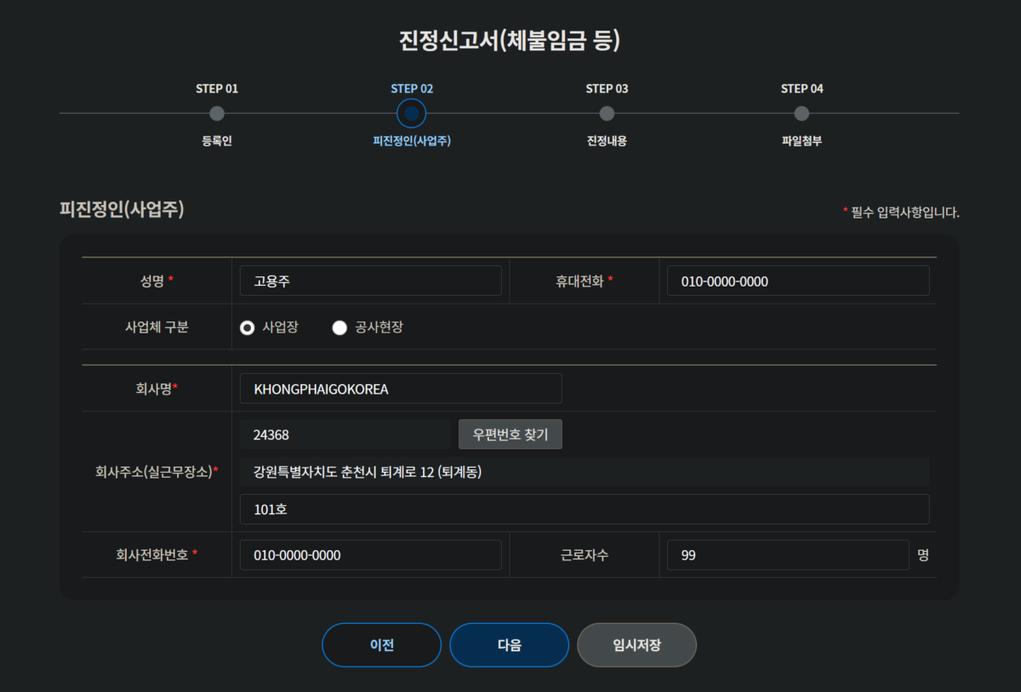1021x692 pixels.
Task: Click the 임시저장 save button
Action: pyautogui.click(x=636, y=644)
